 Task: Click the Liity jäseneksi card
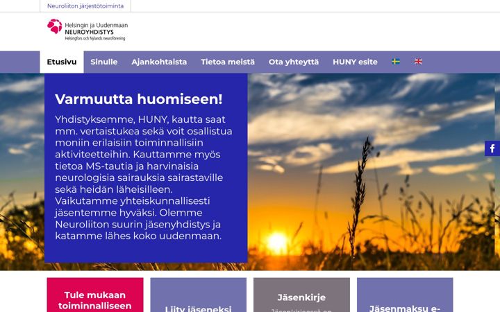(199, 295)
